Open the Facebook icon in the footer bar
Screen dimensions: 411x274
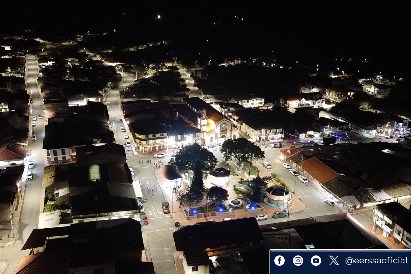pyautogui.click(x=280, y=260)
